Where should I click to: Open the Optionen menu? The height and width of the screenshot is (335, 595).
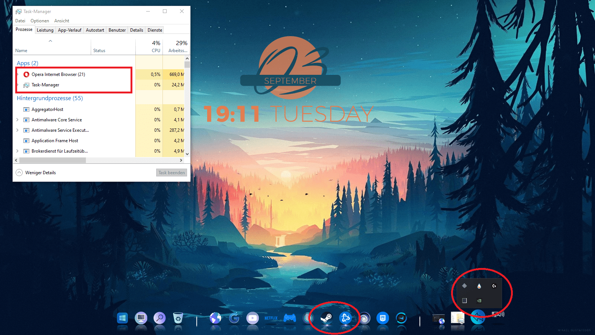coord(40,21)
